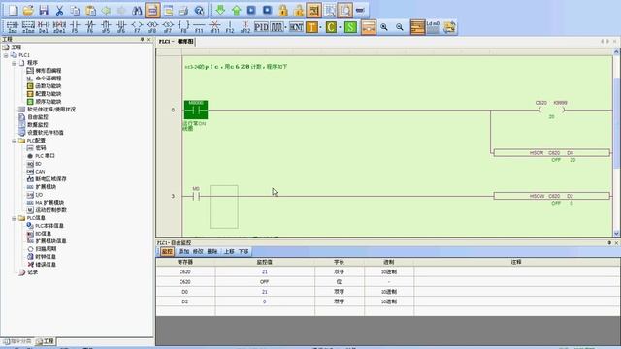Insert node with the Ins toolbar icon
This screenshot has height=349, width=621.
(13, 27)
